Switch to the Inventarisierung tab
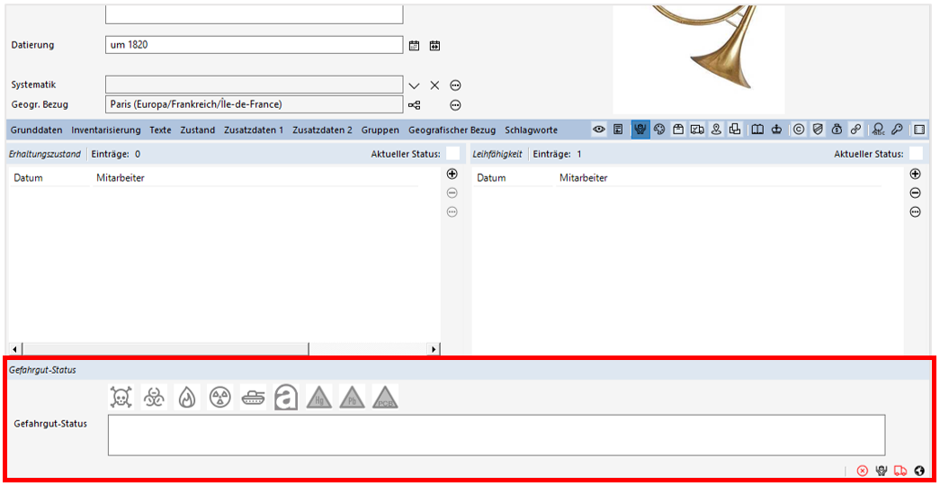Image resolution: width=940 pixels, height=486 pixels. pos(106,130)
